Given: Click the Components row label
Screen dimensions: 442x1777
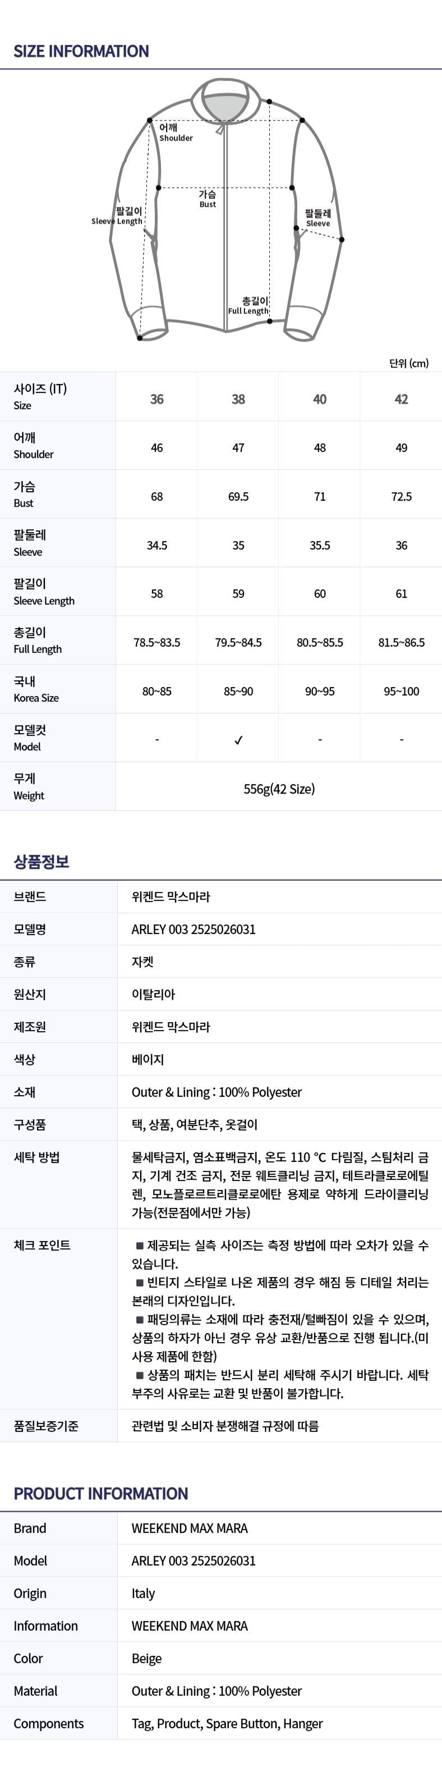Looking at the screenshot, I should pyautogui.click(x=48, y=1723).
